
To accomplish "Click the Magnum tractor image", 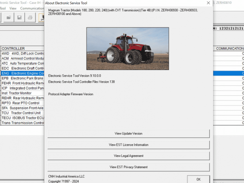I will [128, 49].
